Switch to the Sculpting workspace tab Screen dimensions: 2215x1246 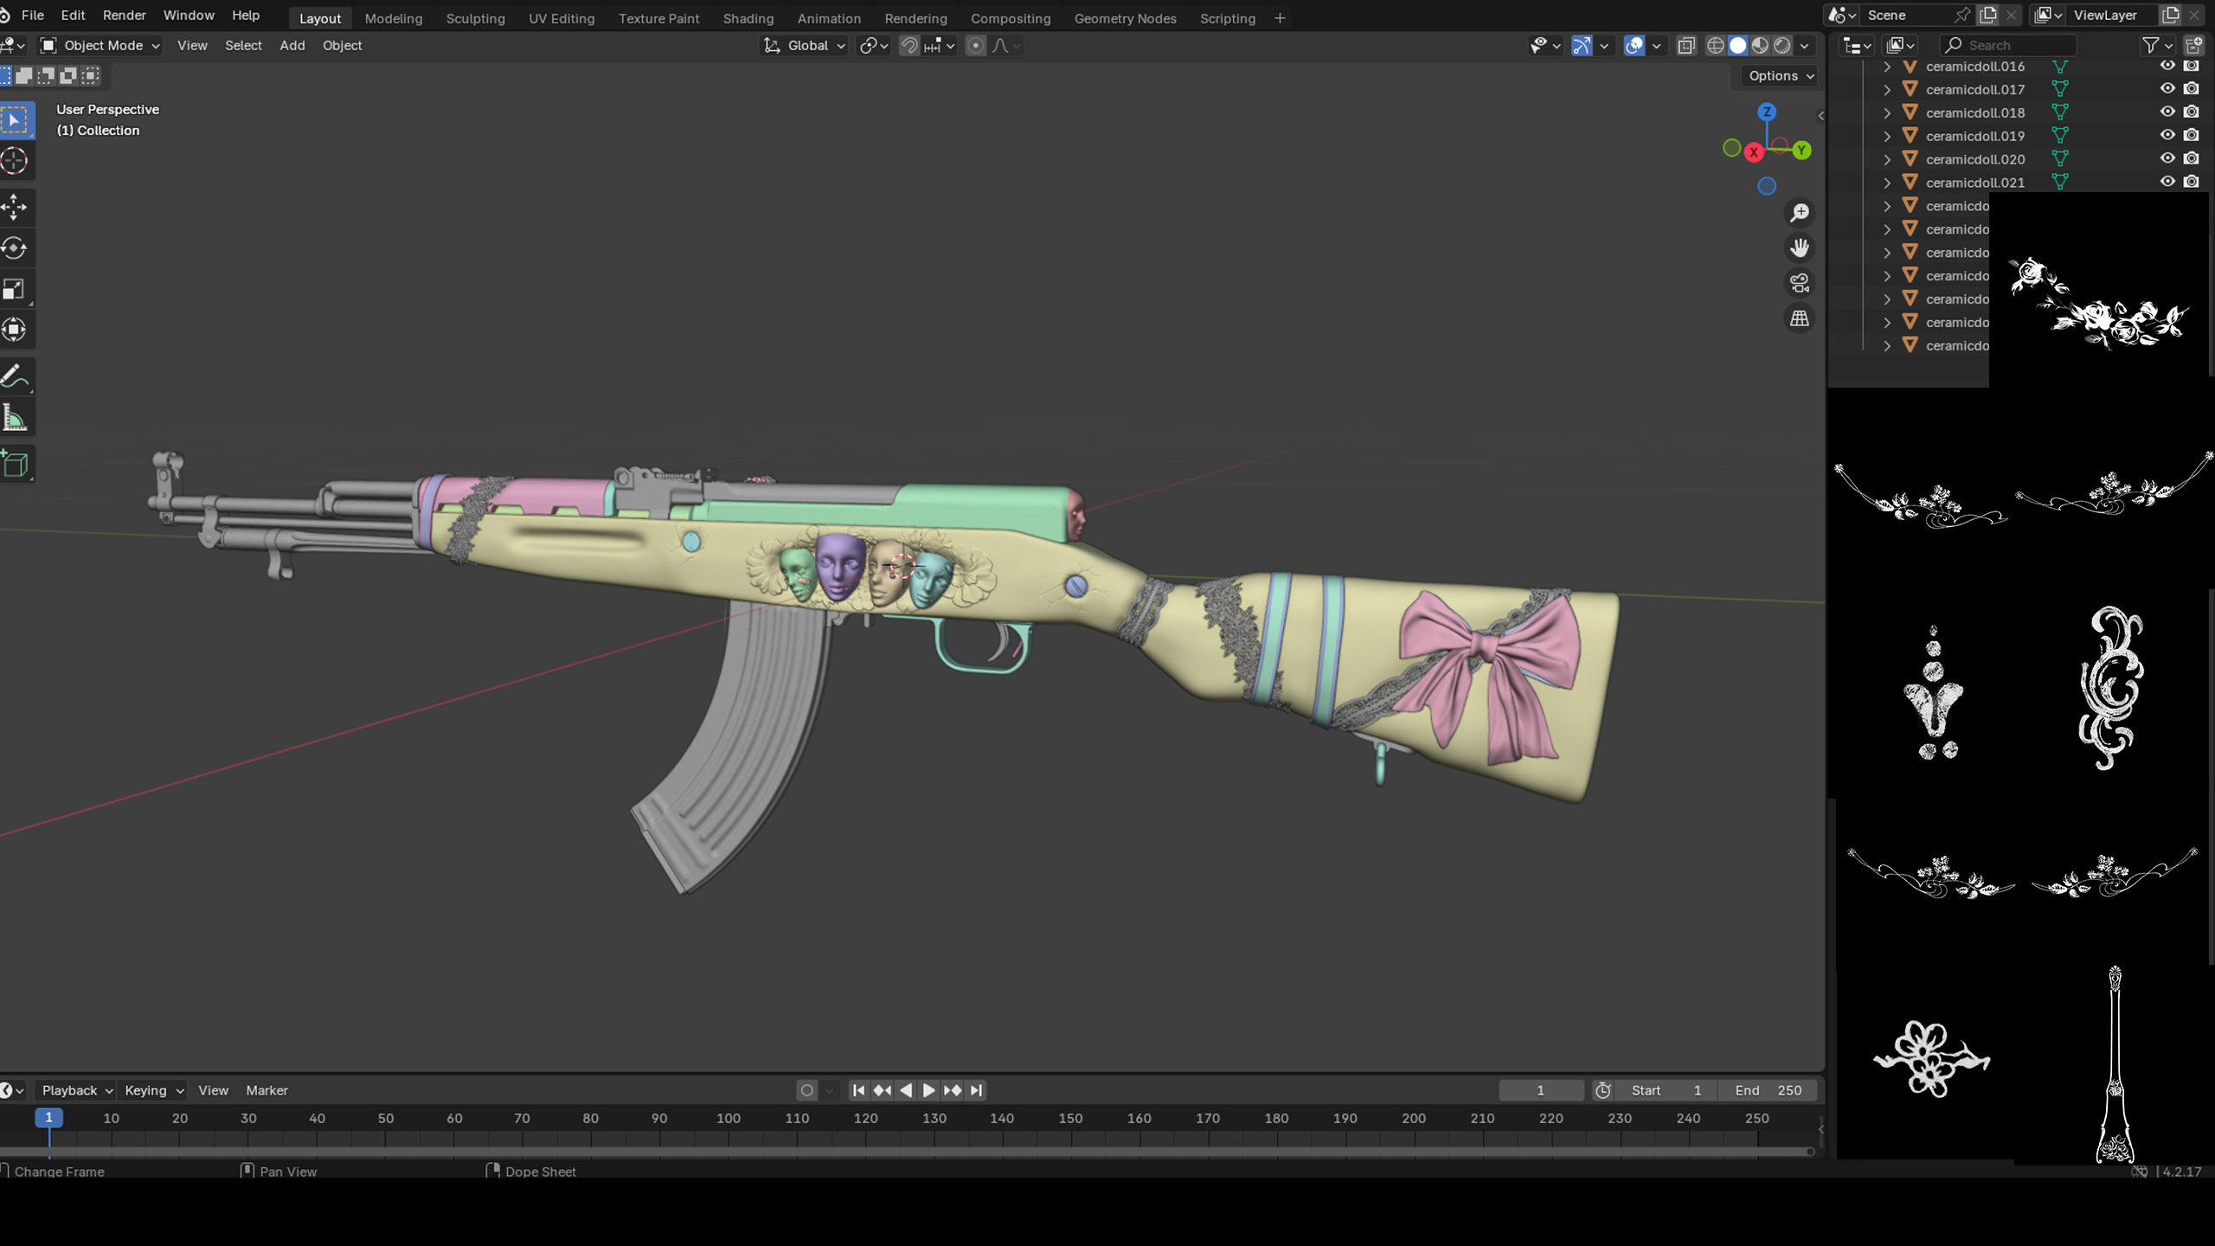point(475,18)
